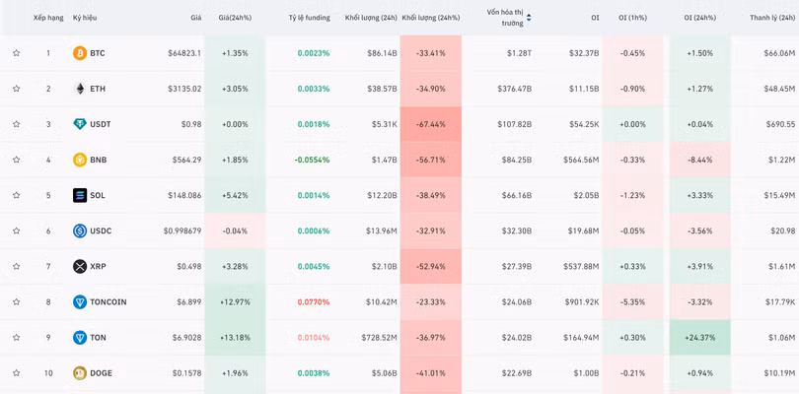Image resolution: width=799 pixels, height=394 pixels.
Task: Click the XRP coin icon
Action: pyautogui.click(x=80, y=266)
